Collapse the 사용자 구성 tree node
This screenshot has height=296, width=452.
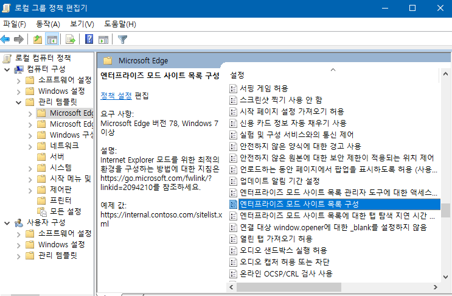7,223
